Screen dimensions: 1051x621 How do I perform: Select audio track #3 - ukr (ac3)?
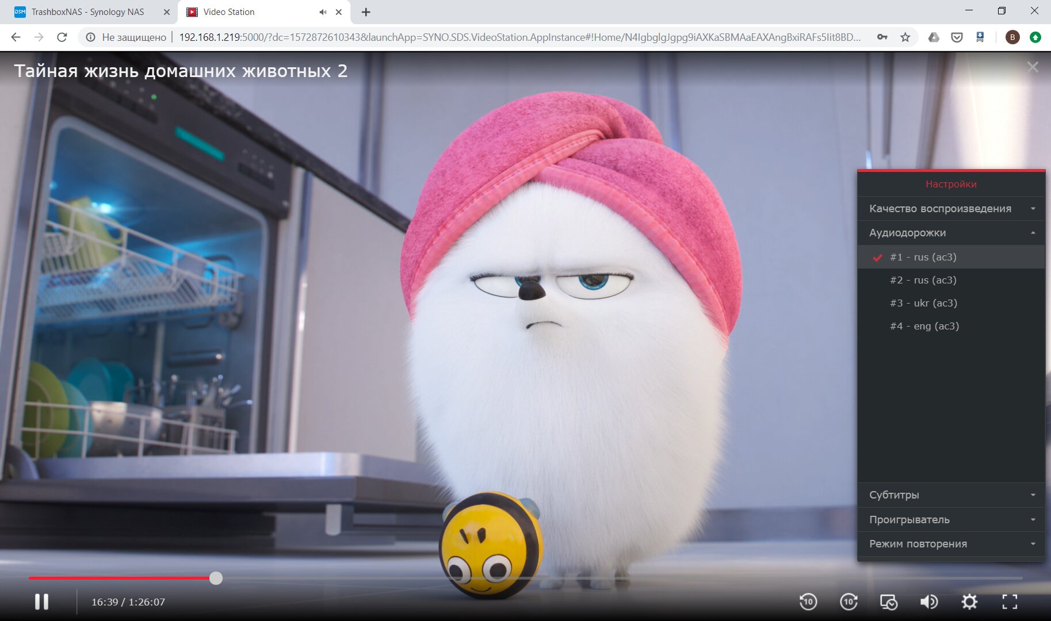pos(951,303)
